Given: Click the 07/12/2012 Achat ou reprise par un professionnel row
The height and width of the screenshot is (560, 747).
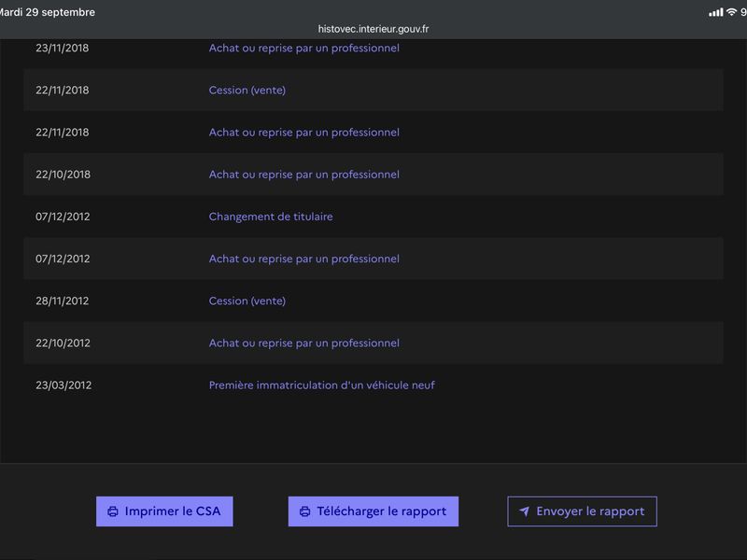Looking at the screenshot, I should click(373, 259).
